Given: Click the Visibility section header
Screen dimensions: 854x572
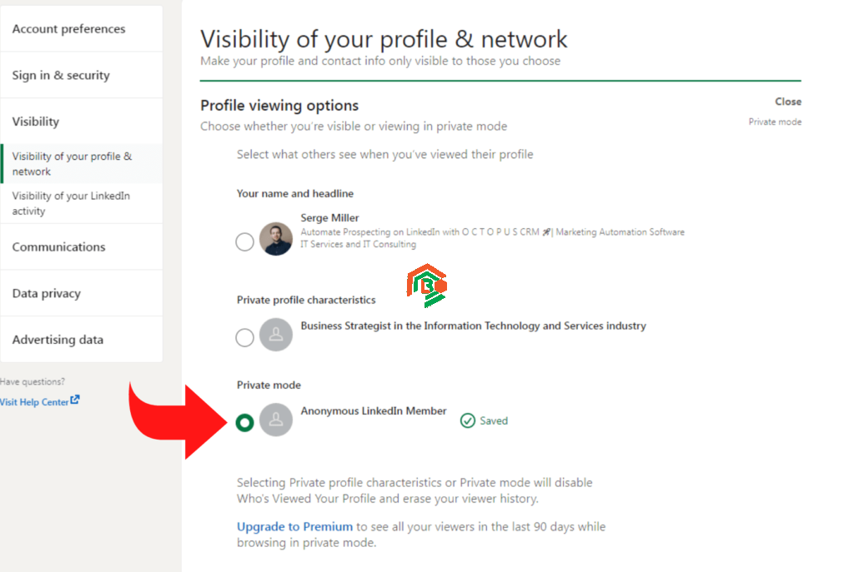Looking at the screenshot, I should tap(36, 122).
